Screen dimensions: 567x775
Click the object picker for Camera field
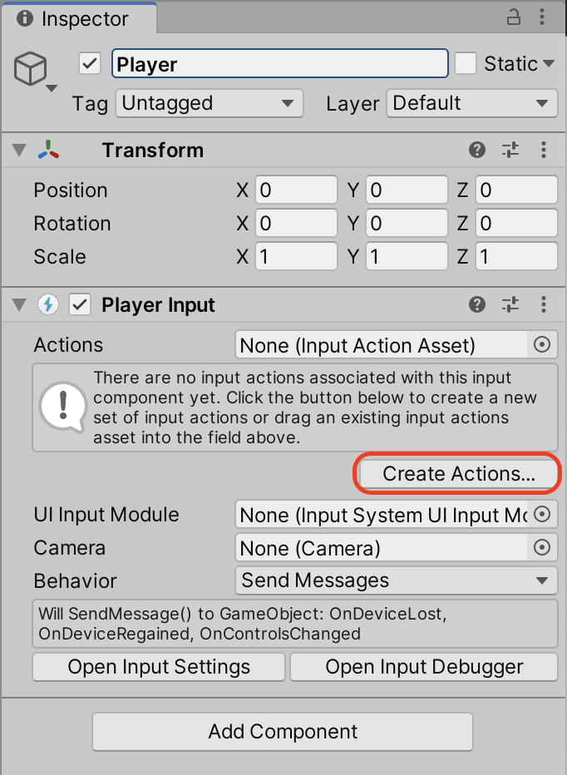tap(542, 547)
